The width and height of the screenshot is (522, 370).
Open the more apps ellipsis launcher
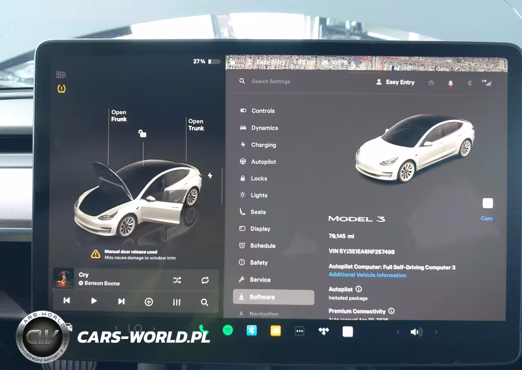299,331
